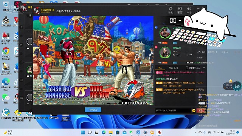The height and width of the screenshot is (136, 242).
Task: Tick the block messages checkbox above chat
Action: click(187, 68)
